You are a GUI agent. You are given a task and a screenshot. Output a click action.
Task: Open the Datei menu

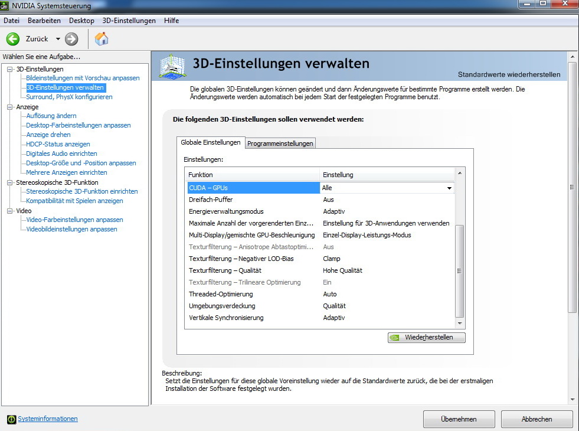11,21
